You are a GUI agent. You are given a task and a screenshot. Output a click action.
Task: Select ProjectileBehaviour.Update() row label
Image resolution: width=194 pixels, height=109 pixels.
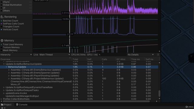[37, 79]
